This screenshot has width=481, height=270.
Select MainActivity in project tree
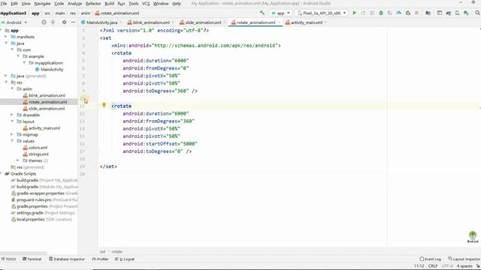point(52,69)
